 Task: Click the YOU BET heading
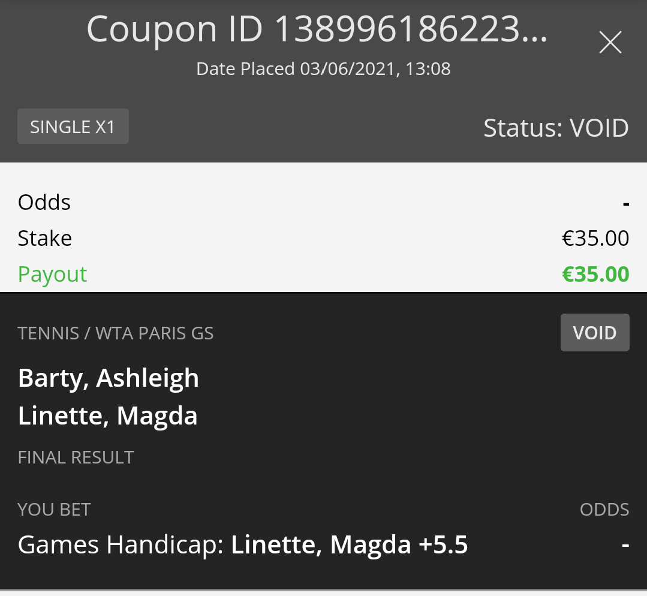pos(54,510)
